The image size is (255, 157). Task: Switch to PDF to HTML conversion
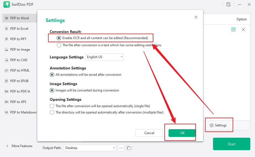click(20, 71)
